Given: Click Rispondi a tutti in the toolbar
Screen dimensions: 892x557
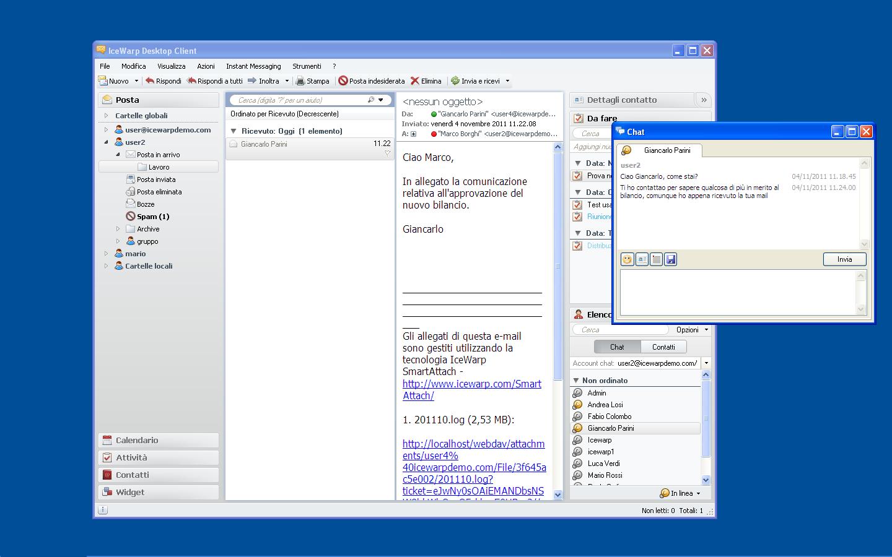Looking at the screenshot, I should [215, 81].
